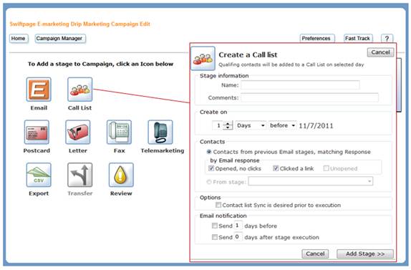Click the days before number field
The width and height of the screenshot is (411, 270).
tap(238, 226)
